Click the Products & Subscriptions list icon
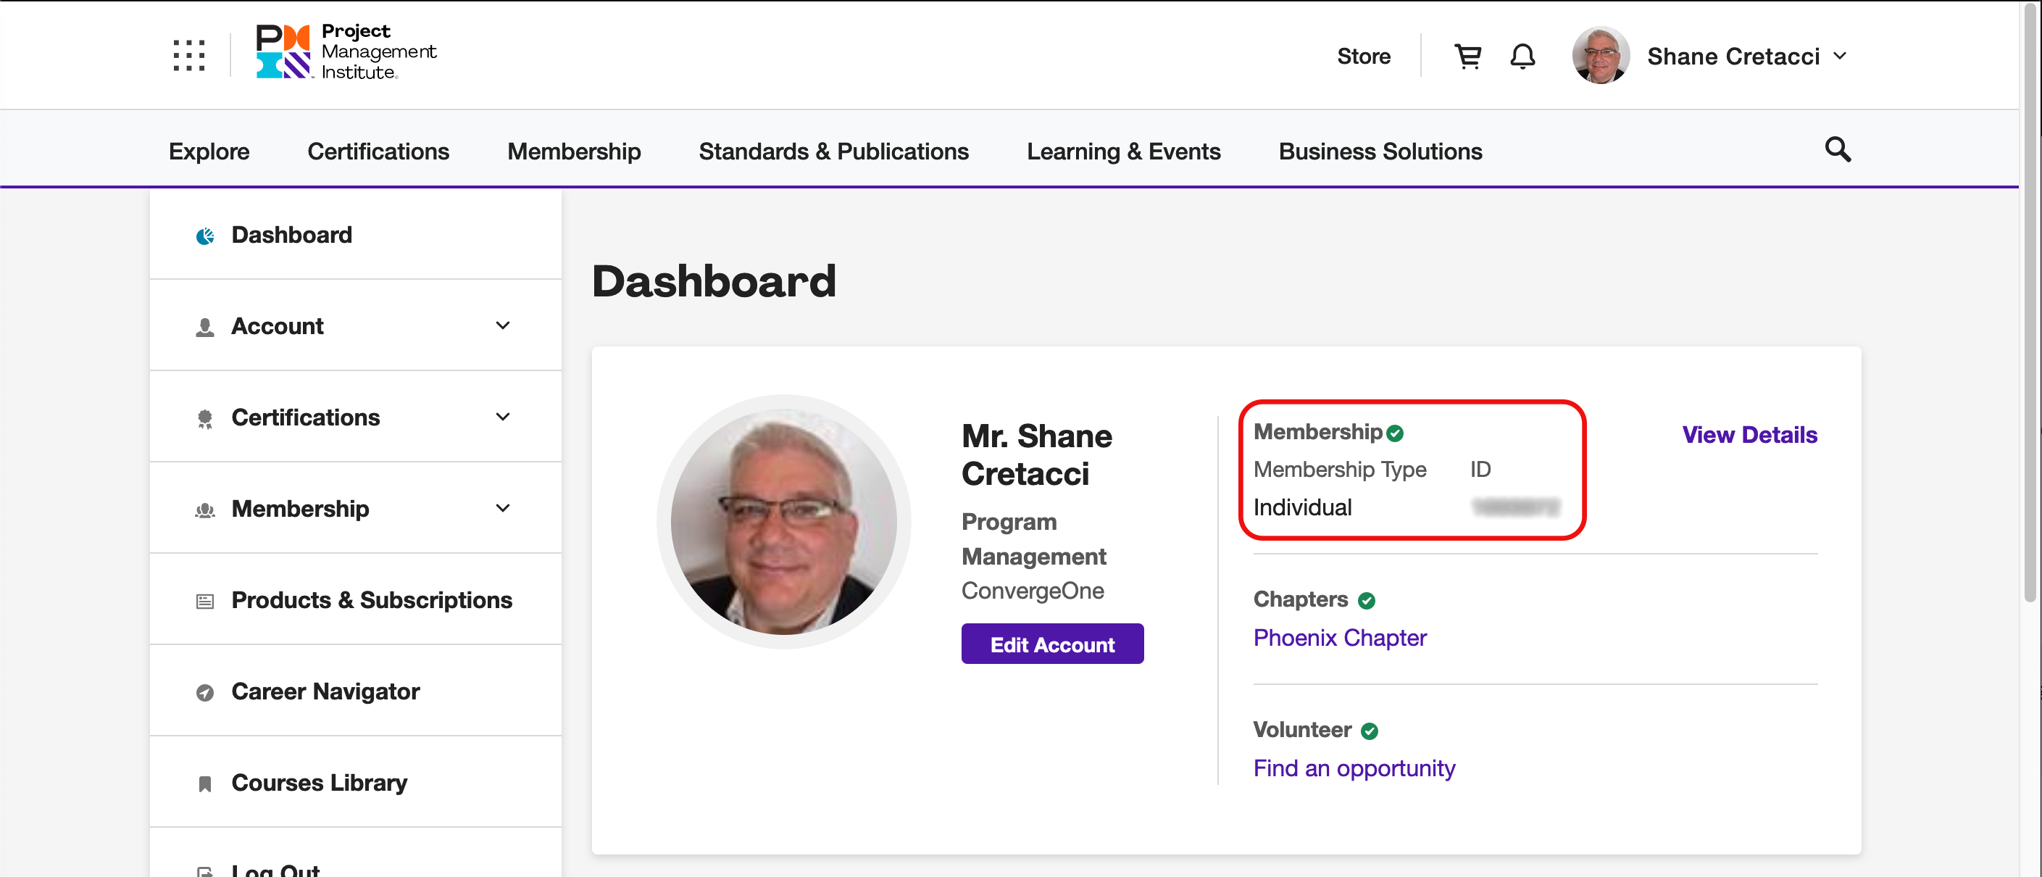Viewport: 2042px width, 877px height. click(204, 601)
